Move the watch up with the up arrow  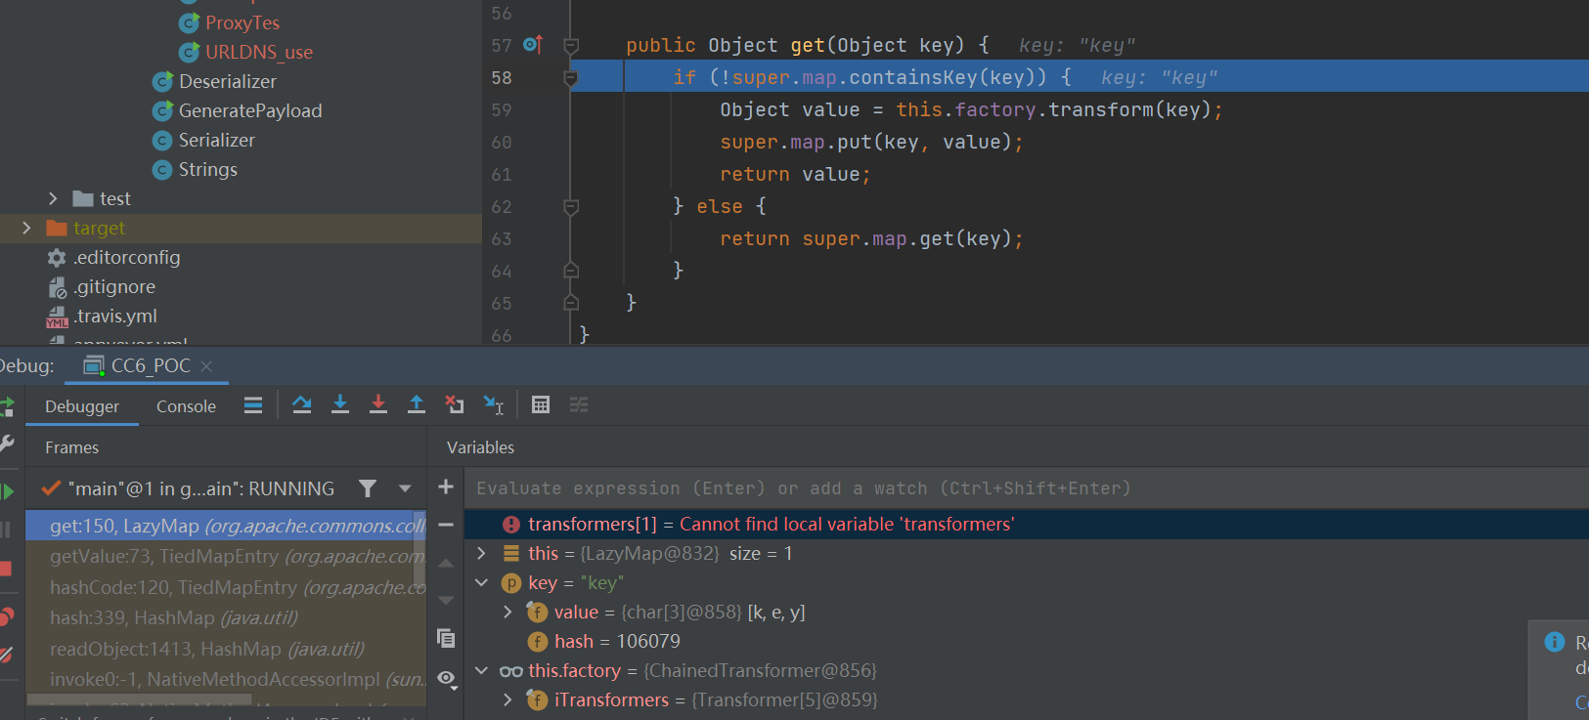pos(446,563)
